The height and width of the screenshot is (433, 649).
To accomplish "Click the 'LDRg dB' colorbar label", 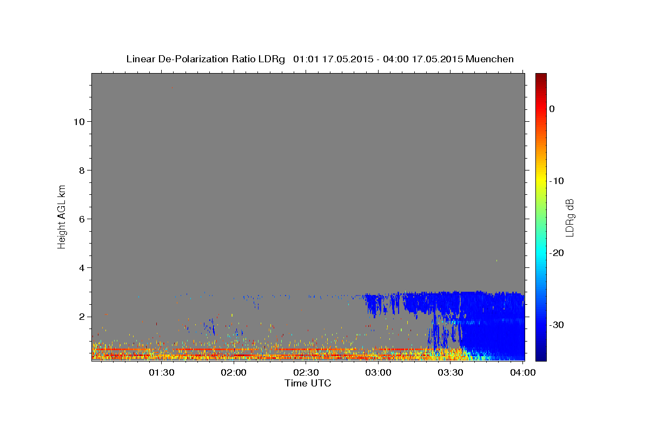I will pos(569,217).
